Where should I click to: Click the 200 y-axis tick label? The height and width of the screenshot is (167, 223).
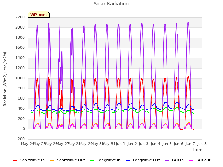coord(21,119)
